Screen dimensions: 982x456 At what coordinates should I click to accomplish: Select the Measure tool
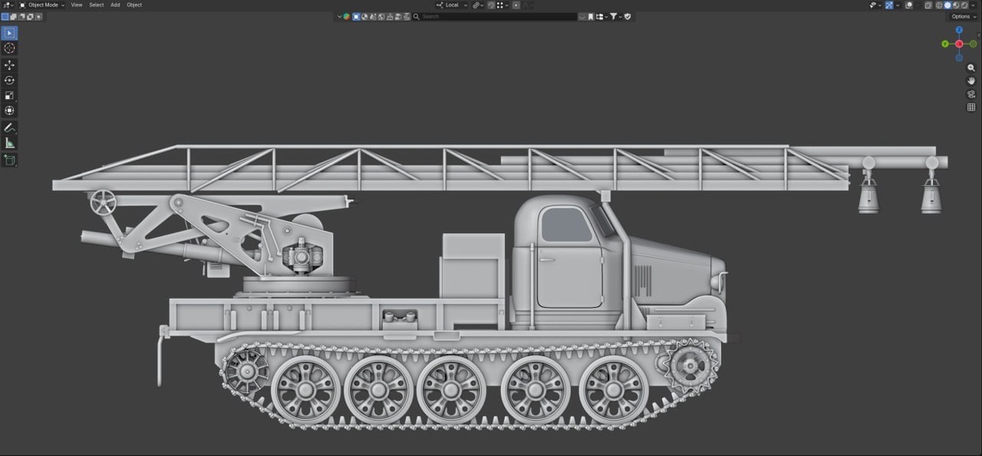(x=9, y=143)
